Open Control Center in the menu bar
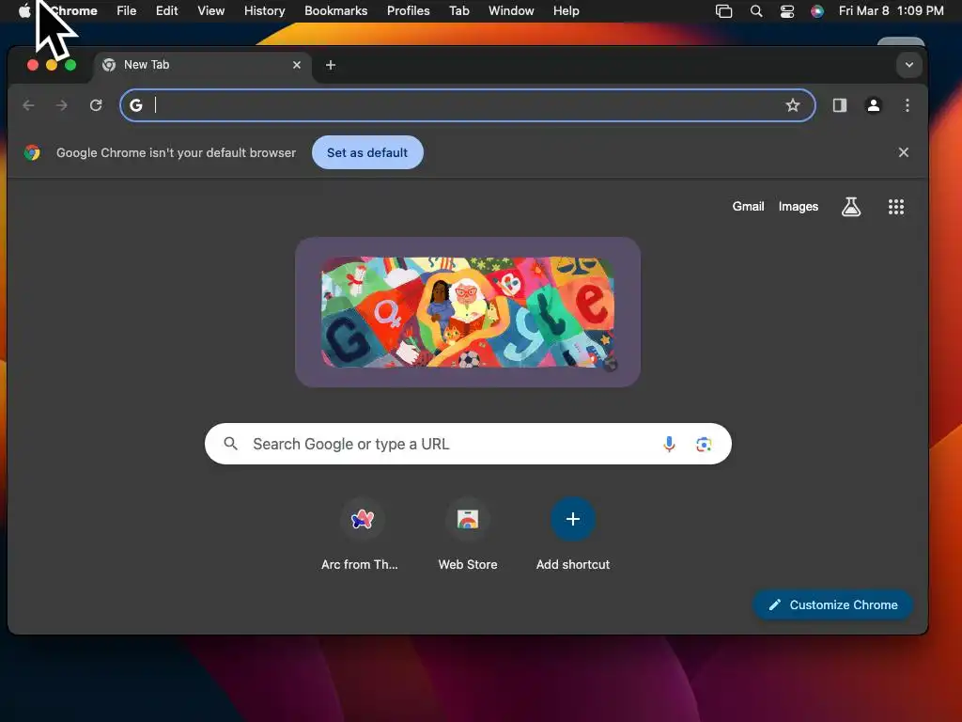The width and height of the screenshot is (962, 722). pyautogui.click(x=786, y=11)
